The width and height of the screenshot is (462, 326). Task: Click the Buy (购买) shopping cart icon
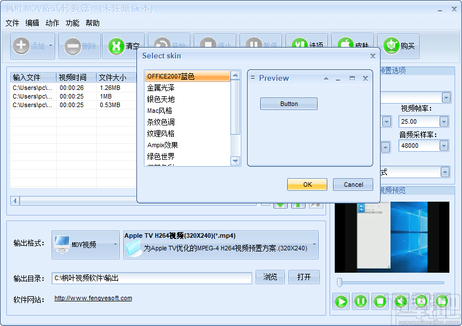tap(391, 46)
